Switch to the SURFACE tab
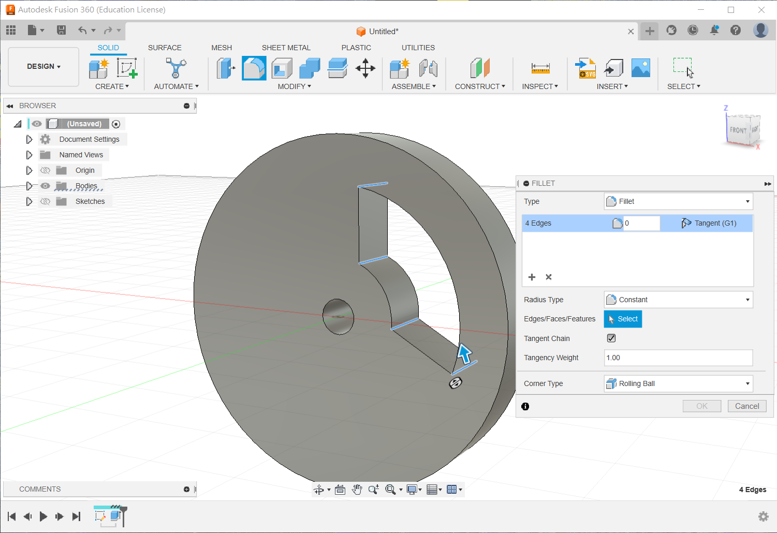The height and width of the screenshot is (533, 777). tap(165, 48)
